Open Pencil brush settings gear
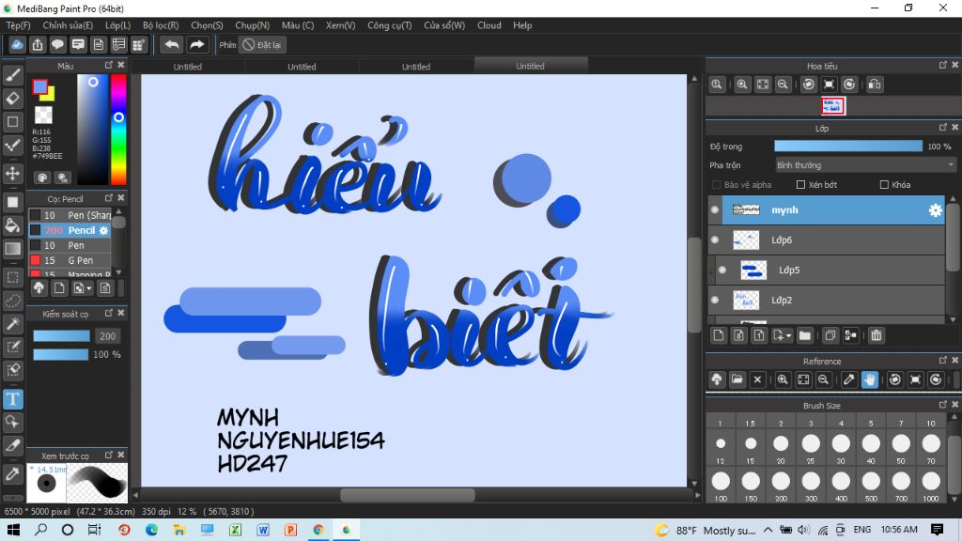Screen dimensions: 962x541 click(103, 231)
